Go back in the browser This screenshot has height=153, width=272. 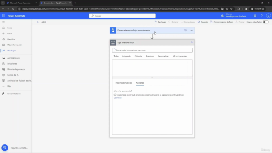(3, 9)
